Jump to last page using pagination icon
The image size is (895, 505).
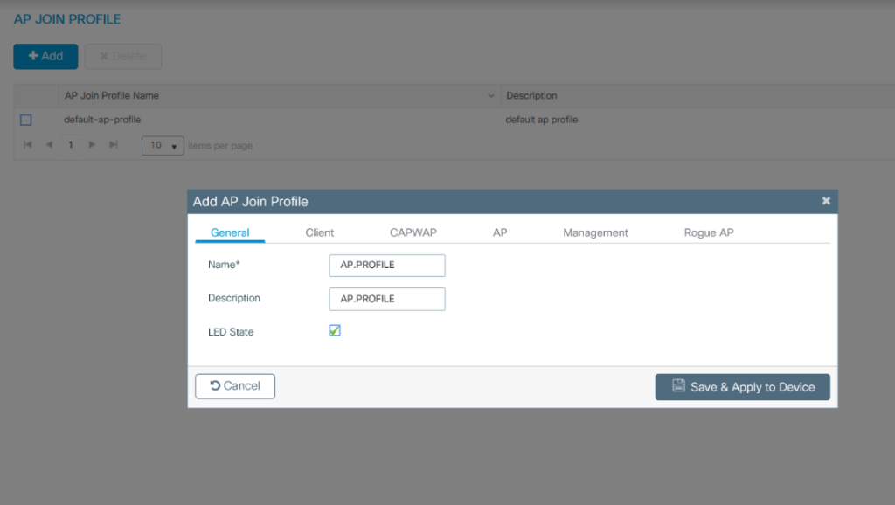[x=113, y=144]
